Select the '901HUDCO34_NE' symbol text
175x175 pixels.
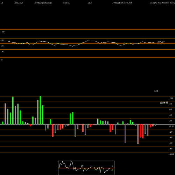point(123,3)
